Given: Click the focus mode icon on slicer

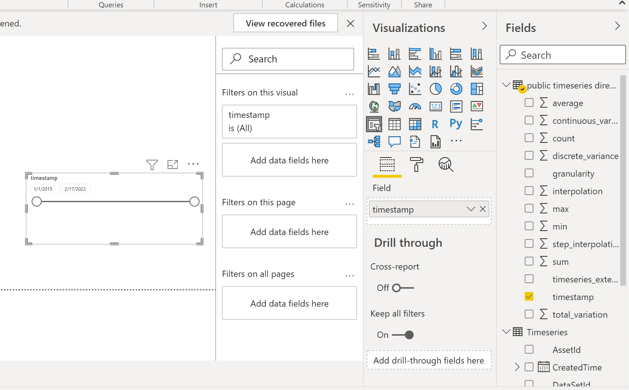Looking at the screenshot, I should pos(173,165).
